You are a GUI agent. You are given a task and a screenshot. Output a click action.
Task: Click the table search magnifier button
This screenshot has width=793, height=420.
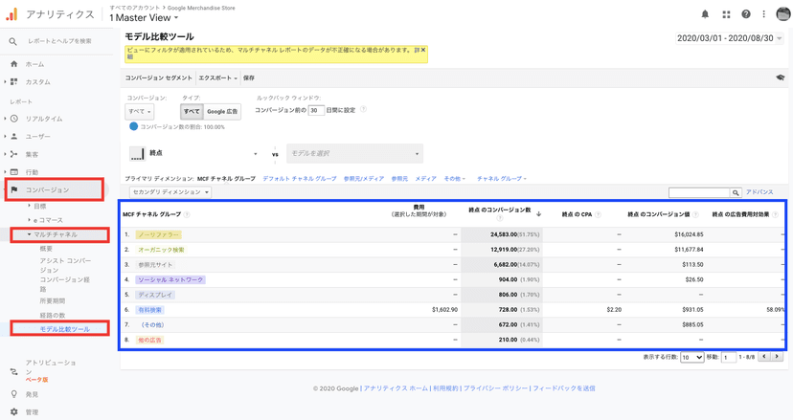pyautogui.click(x=736, y=192)
